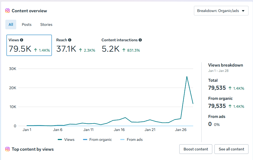Select the Reach 37.1K metric
253x160 pixels.
coord(76,46)
